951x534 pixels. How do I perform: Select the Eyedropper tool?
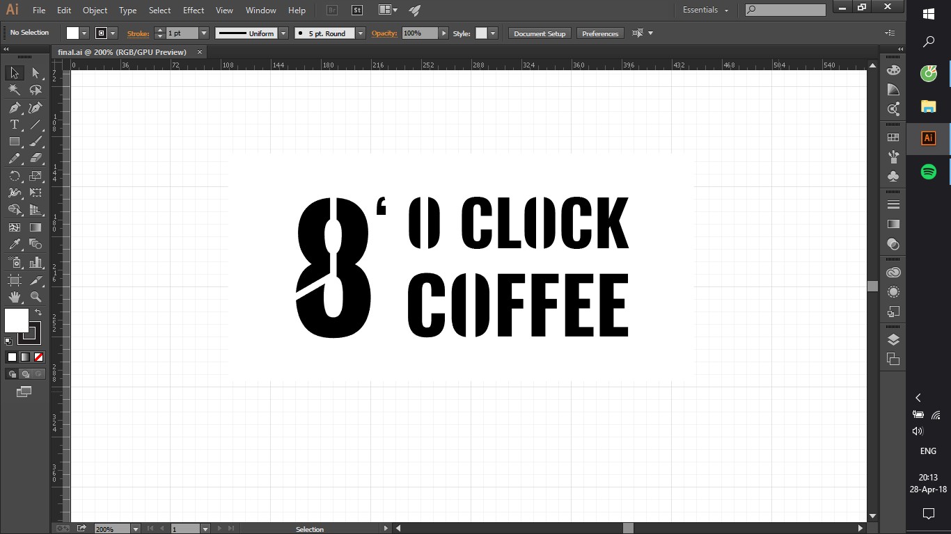(14, 245)
